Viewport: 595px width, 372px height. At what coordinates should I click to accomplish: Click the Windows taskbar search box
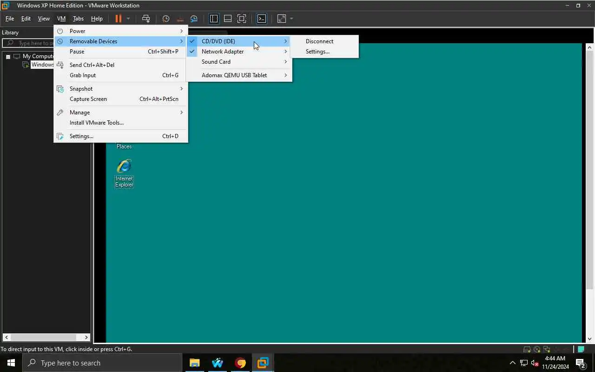(x=102, y=363)
